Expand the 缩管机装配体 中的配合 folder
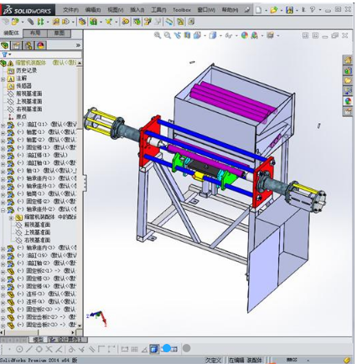 click(12, 218)
